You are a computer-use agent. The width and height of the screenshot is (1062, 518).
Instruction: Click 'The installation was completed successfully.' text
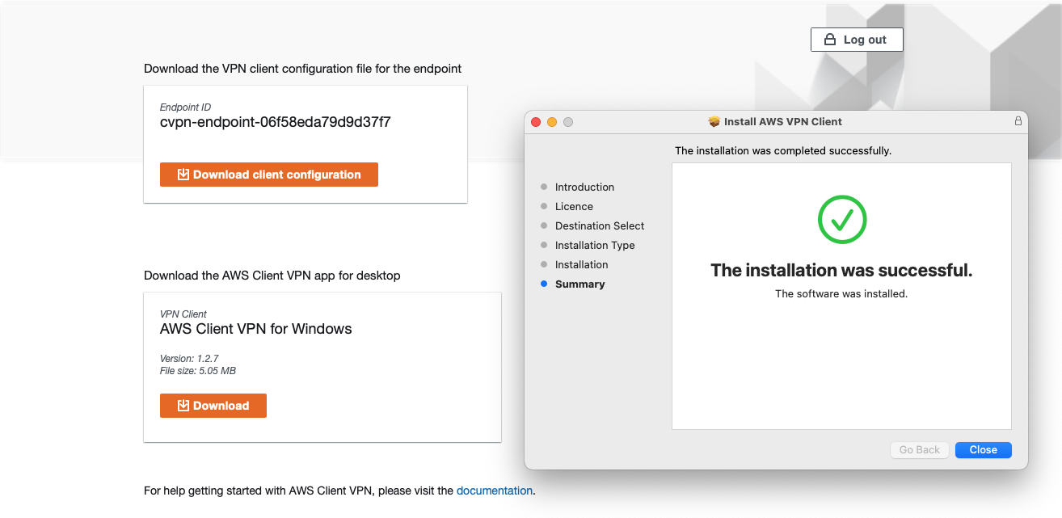(x=783, y=151)
